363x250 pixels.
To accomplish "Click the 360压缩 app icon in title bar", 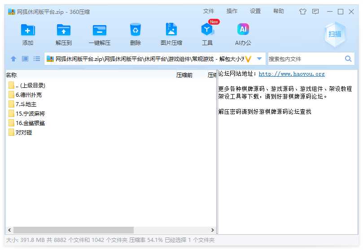I will (12, 12).
